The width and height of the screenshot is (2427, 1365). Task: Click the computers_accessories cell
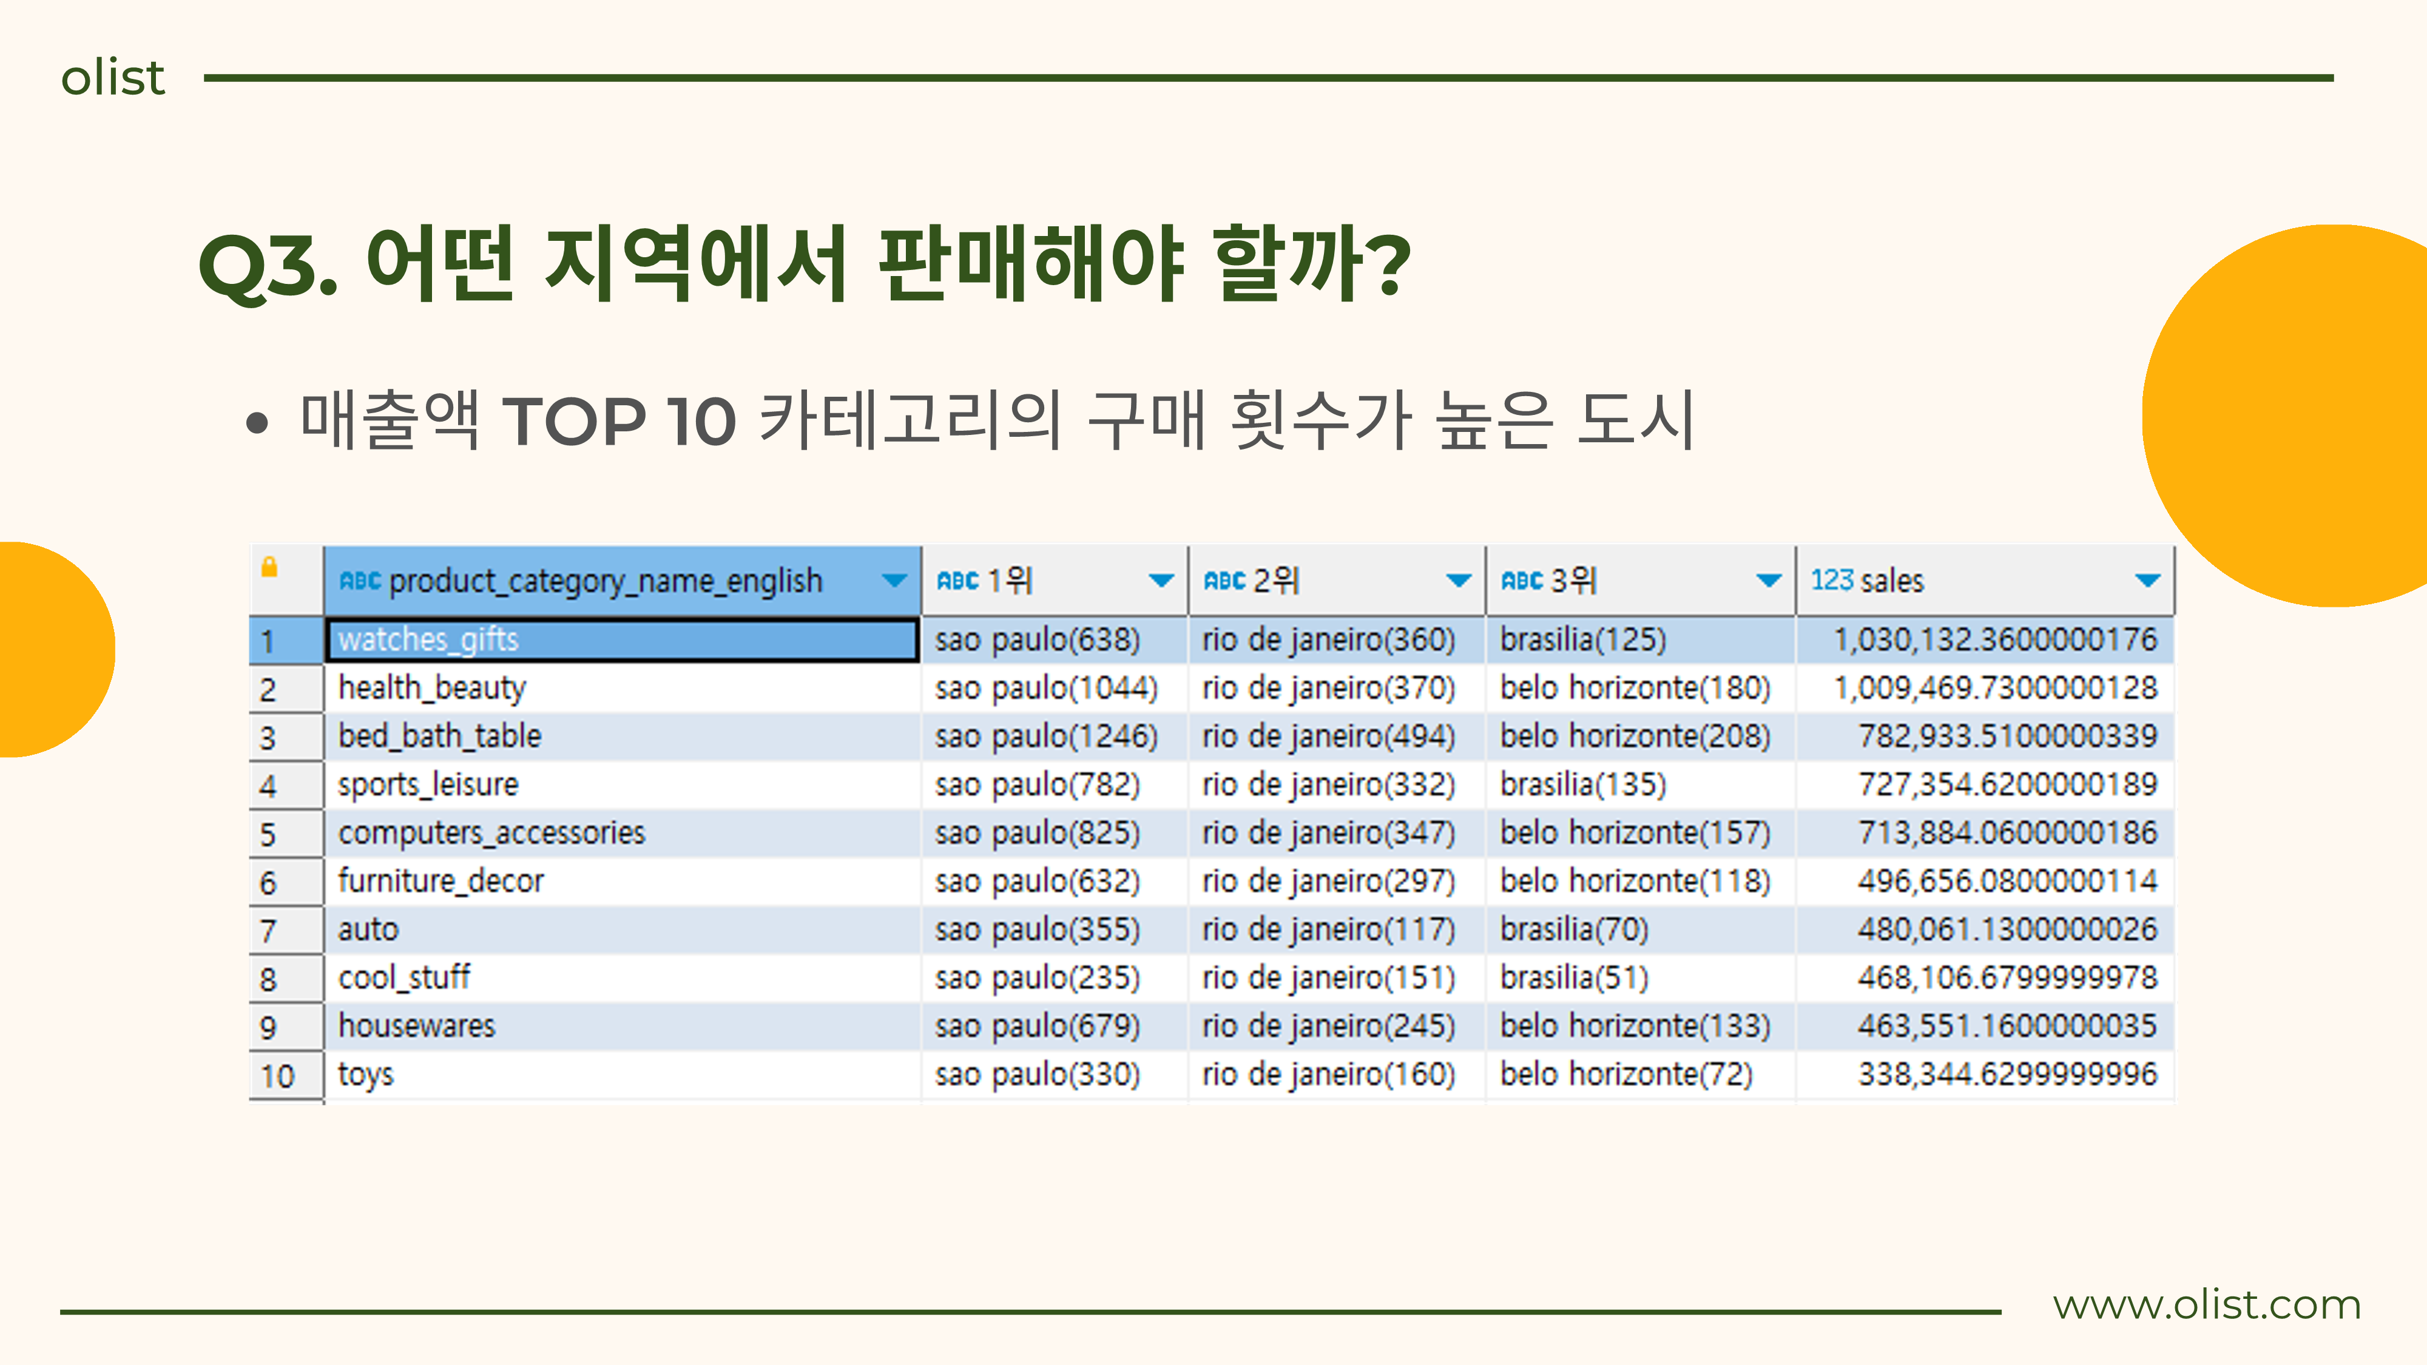click(x=622, y=833)
